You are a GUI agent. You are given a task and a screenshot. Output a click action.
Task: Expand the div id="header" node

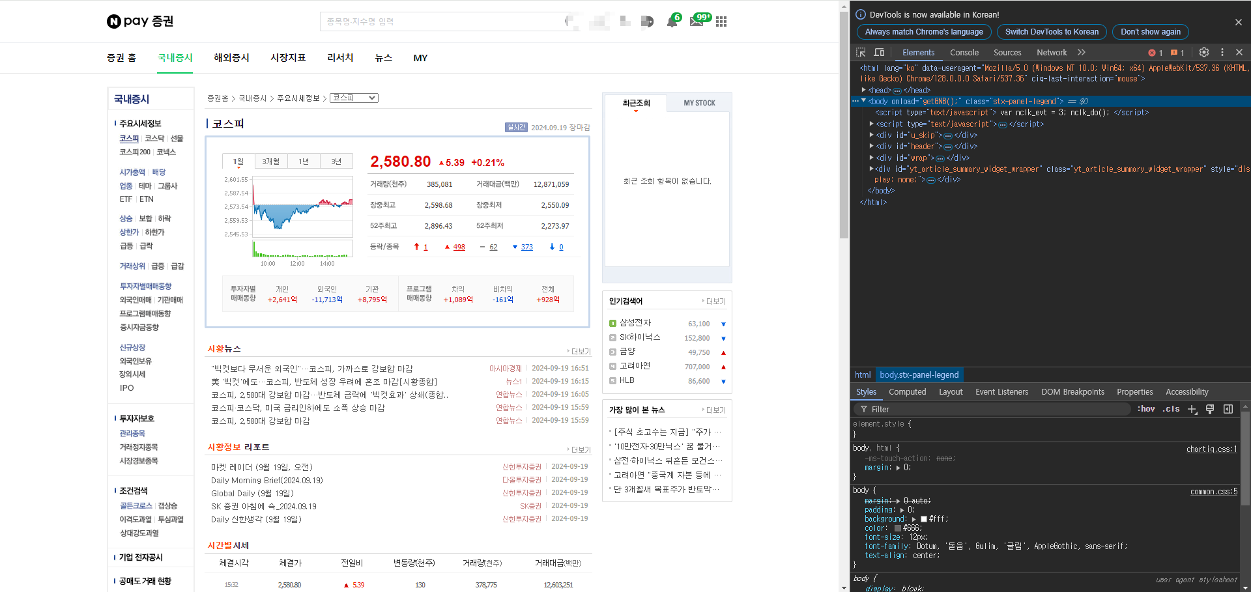tap(872, 146)
